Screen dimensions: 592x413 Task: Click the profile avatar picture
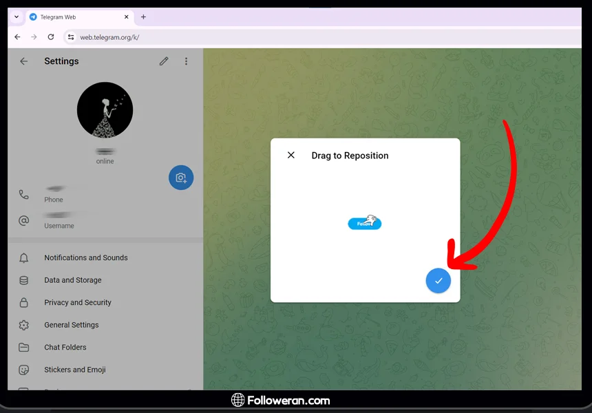105,110
